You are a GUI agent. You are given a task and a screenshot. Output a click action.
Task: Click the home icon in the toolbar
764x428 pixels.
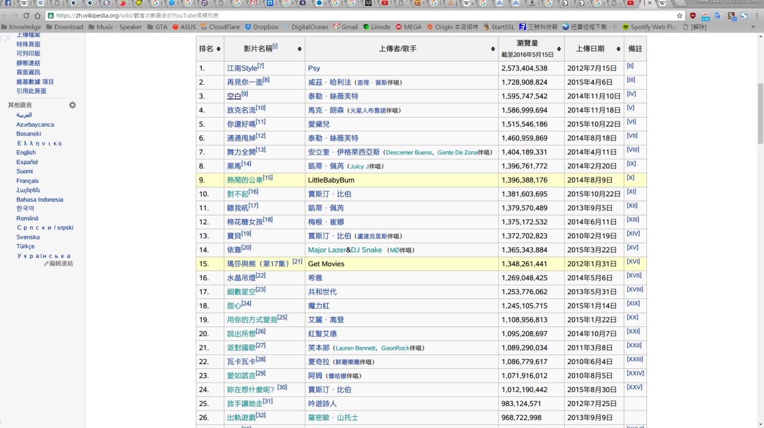coord(38,16)
